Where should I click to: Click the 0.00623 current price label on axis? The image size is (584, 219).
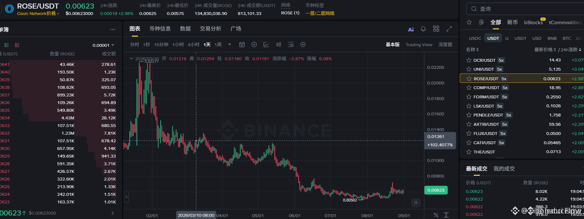point(436,190)
